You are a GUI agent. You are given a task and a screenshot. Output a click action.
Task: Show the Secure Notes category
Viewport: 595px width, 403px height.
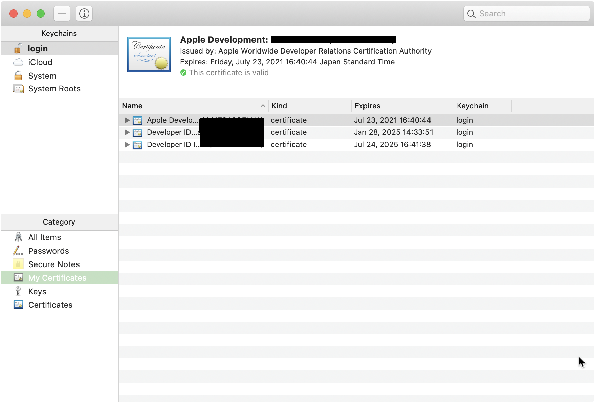point(60,264)
